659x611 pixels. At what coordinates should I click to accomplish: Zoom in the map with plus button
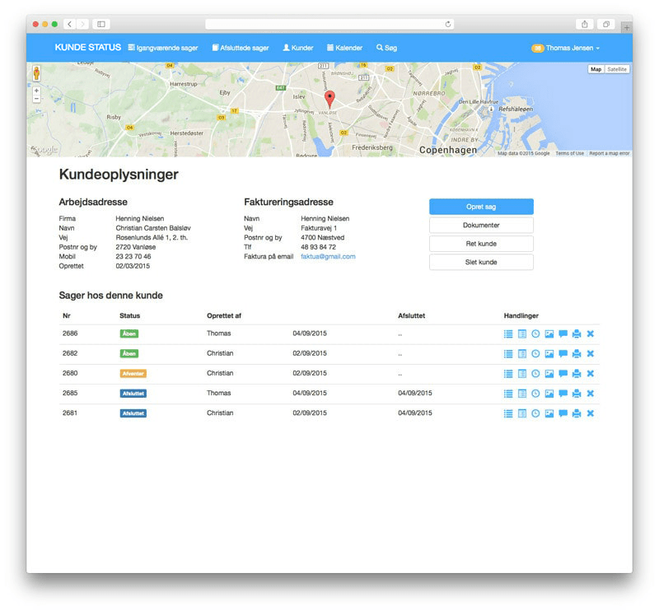pos(36,91)
